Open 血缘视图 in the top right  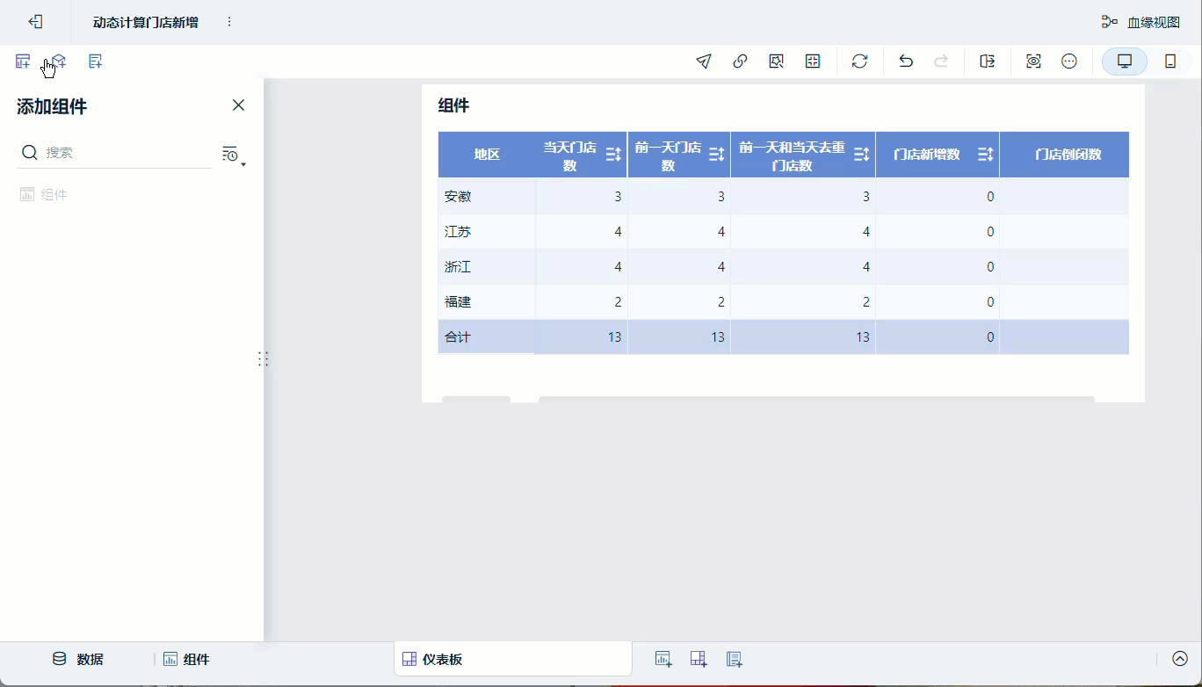click(x=1154, y=21)
